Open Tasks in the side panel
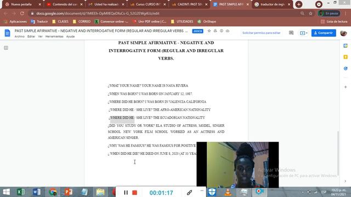Screen dimensions: 351x197 tap(346, 68)
